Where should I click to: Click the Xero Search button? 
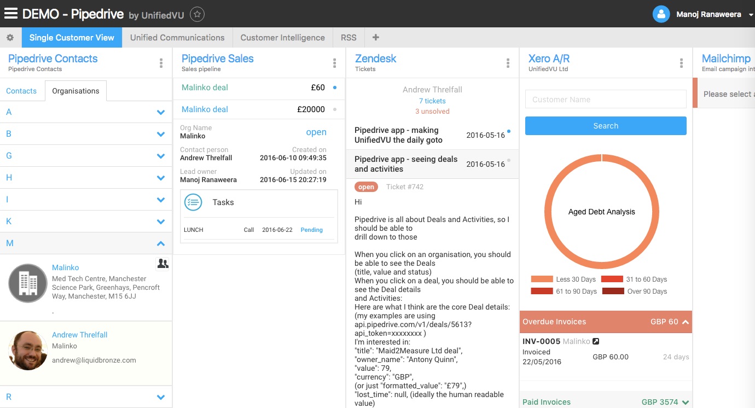click(x=606, y=126)
